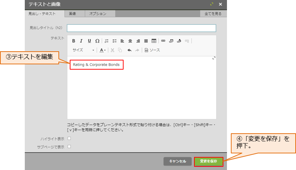Align text to the right

pos(138,41)
